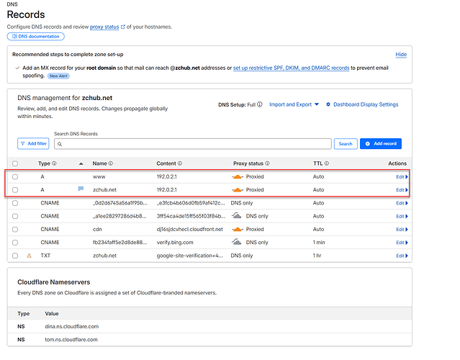
Task: Focus the Search DNS Records field
Action: 193,144
